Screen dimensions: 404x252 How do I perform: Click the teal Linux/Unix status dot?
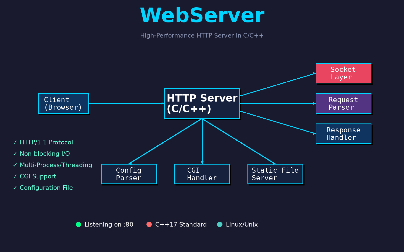[220, 224]
